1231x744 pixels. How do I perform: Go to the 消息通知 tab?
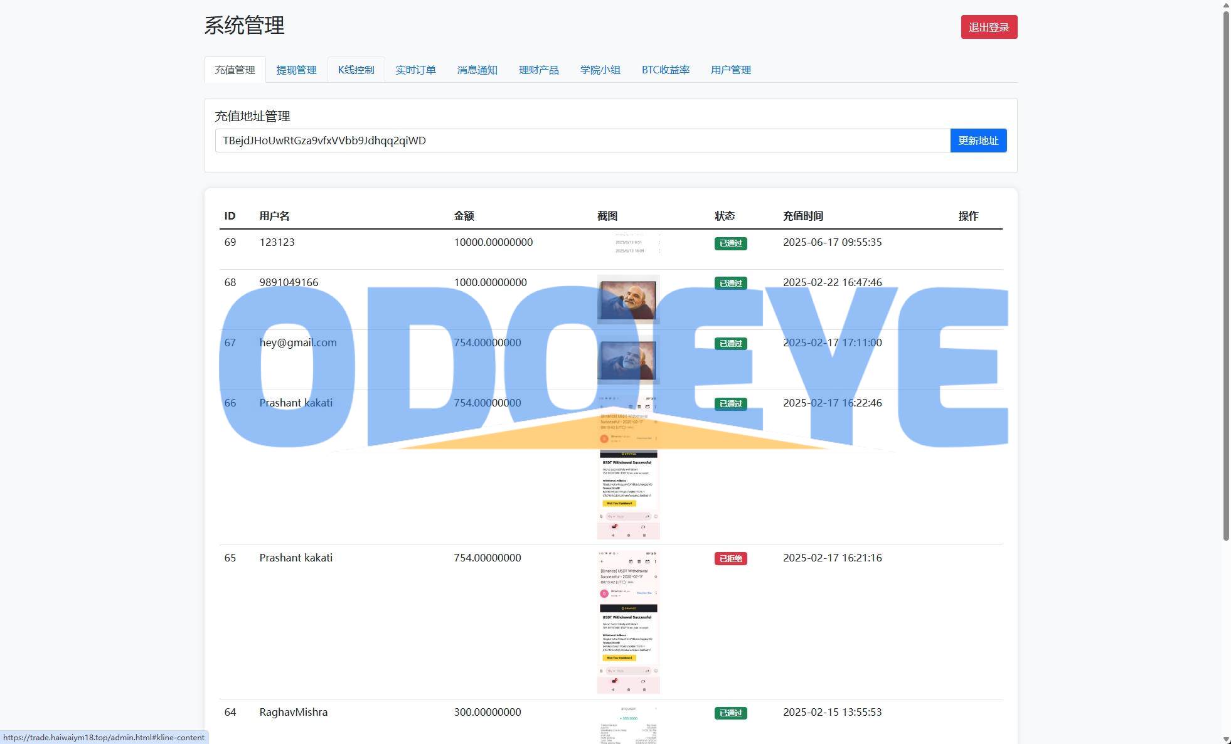[x=477, y=70]
